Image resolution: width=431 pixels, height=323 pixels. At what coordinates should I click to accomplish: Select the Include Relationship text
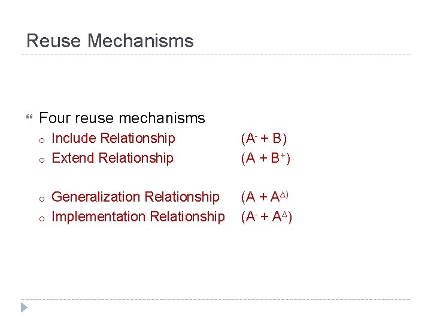pos(113,138)
